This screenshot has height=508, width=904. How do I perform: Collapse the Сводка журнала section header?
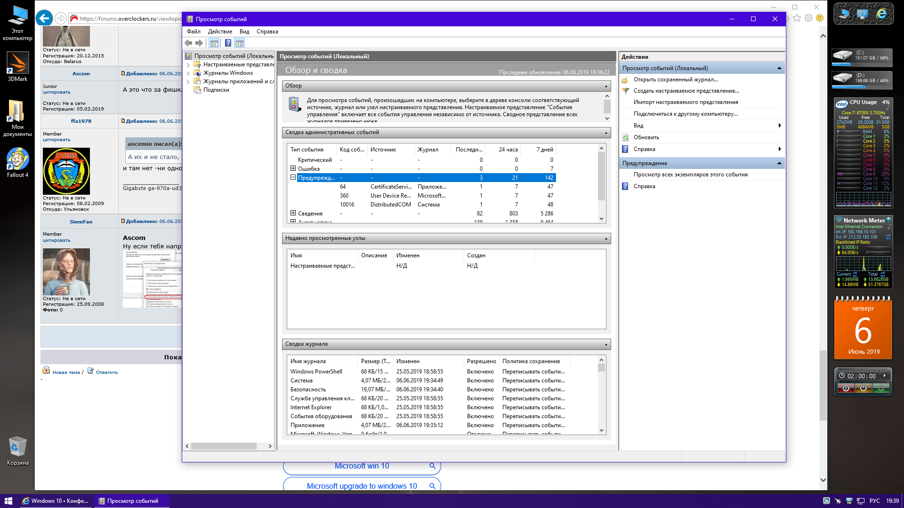[x=606, y=344]
